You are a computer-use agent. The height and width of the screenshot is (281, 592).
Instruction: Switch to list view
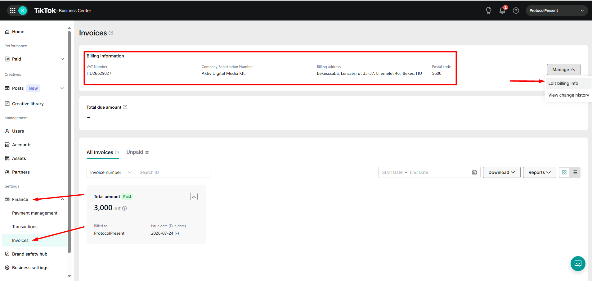coord(575,172)
